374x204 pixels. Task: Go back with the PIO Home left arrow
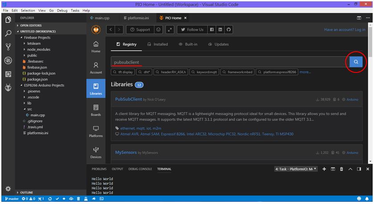pos(110,30)
